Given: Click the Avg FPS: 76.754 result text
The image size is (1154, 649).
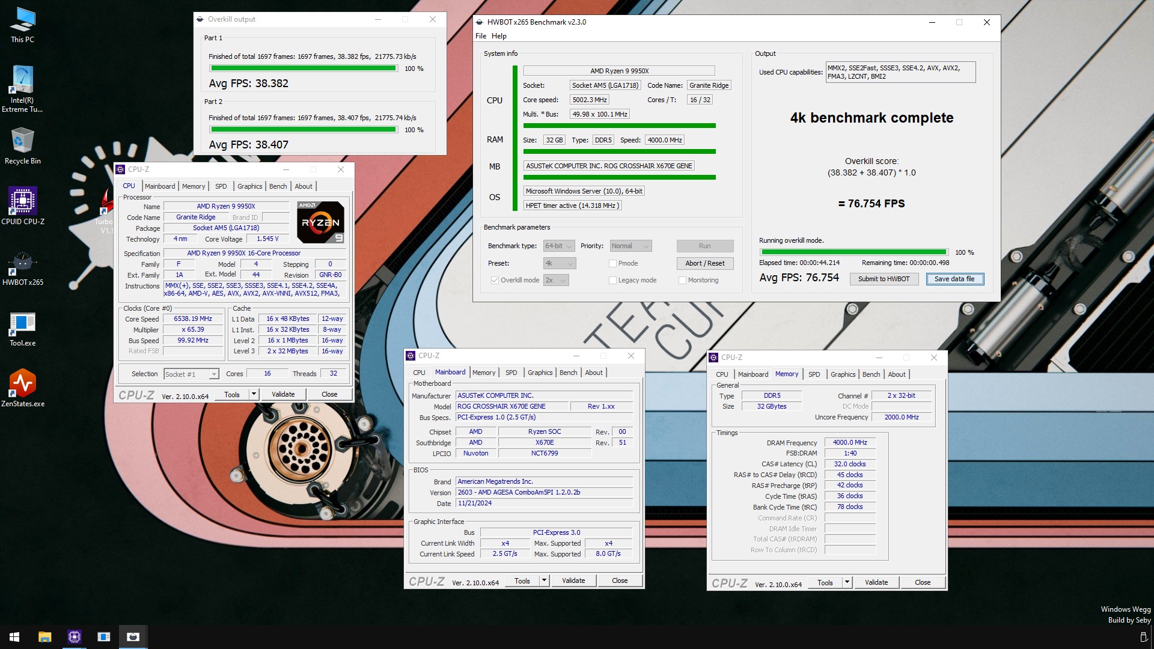Looking at the screenshot, I should (x=799, y=278).
